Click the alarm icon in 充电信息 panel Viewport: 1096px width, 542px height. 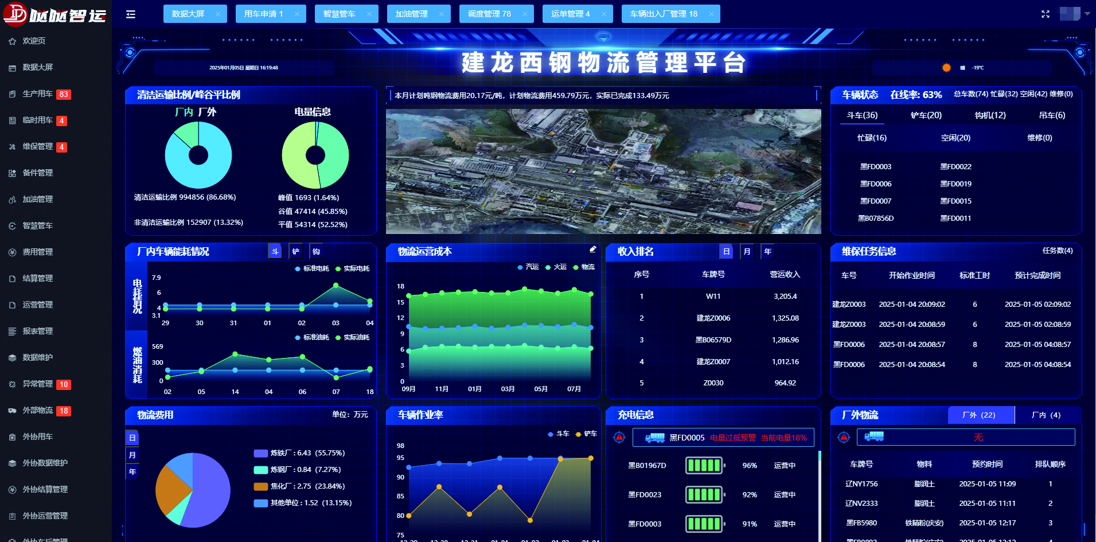coord(619,438)
